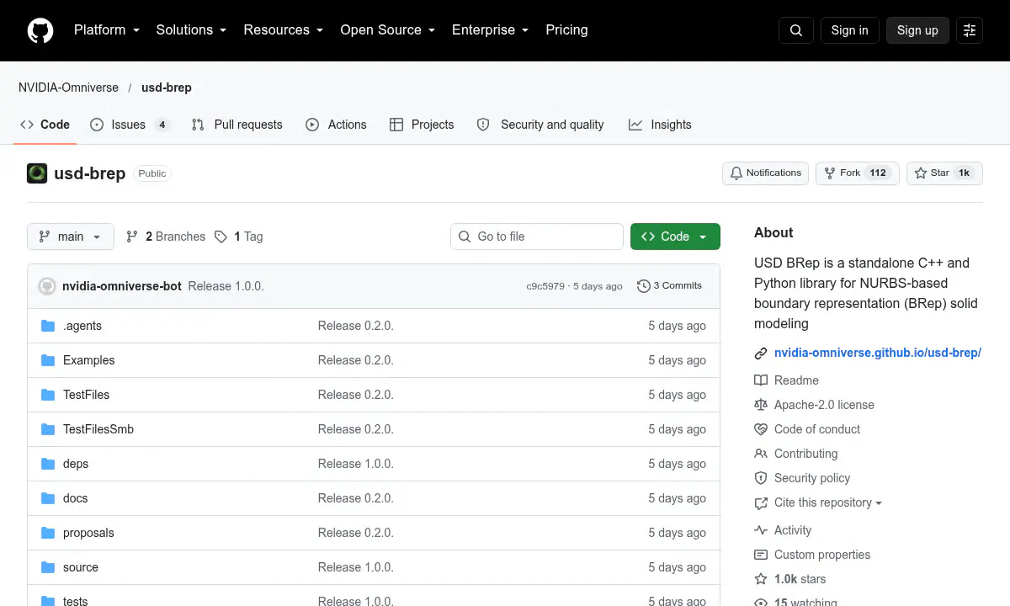Click the usd-brep repository avatar icon

pyautogui.click(x=37, y=173)
